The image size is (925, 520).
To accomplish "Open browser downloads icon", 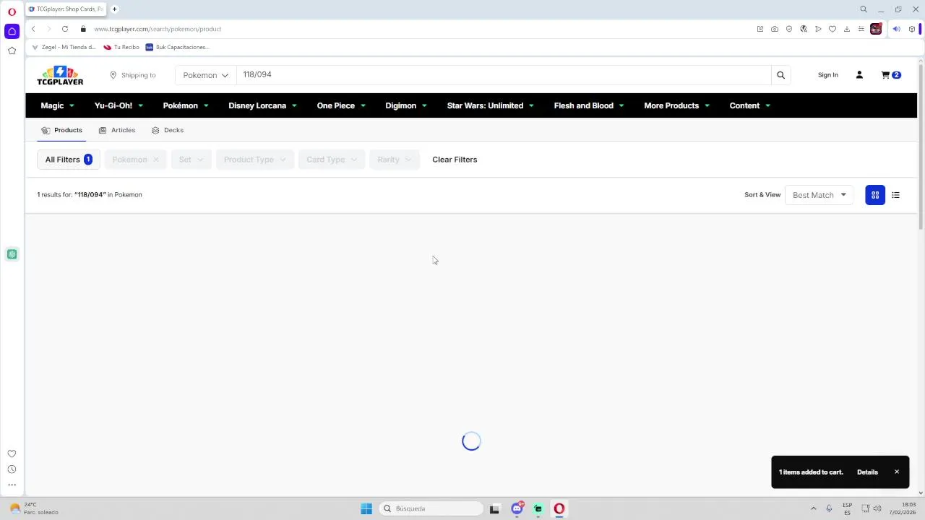I will 847,29.
